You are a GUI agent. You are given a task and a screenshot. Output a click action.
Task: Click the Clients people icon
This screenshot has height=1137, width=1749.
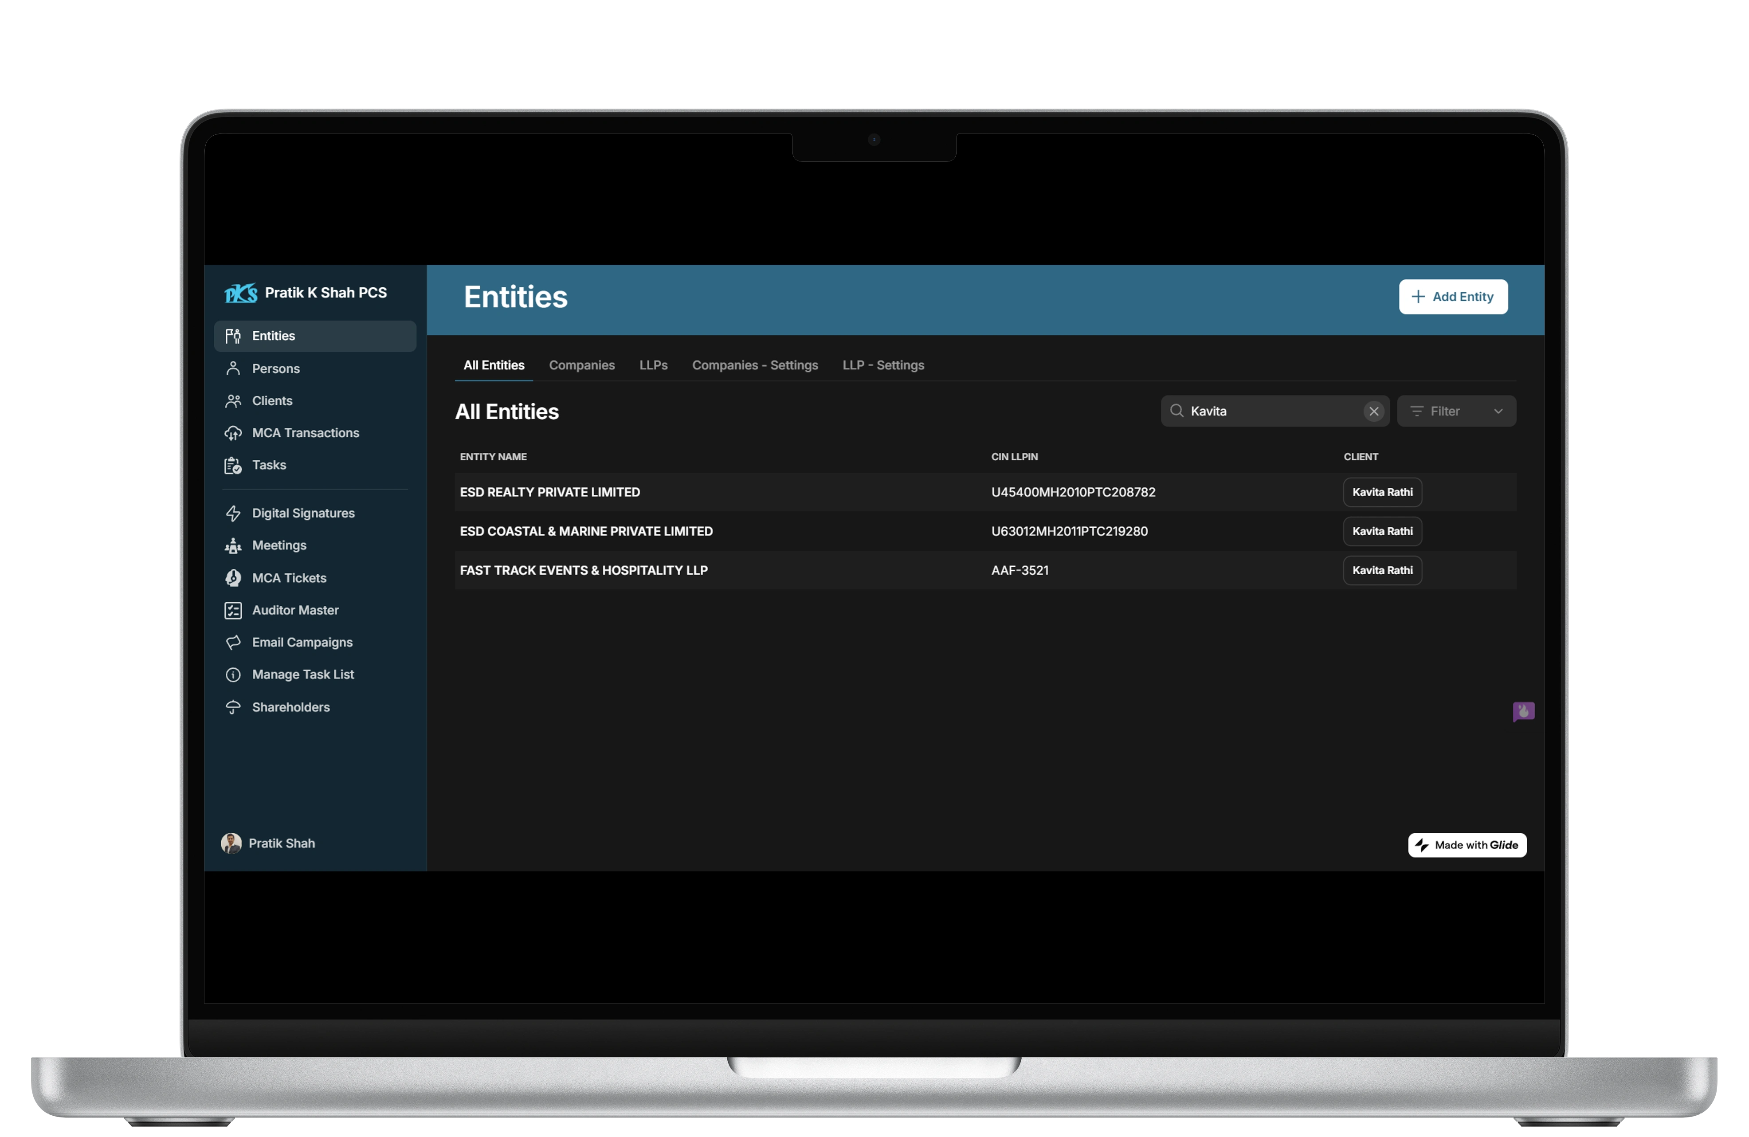pyautogui.click(x=233, y=400)
